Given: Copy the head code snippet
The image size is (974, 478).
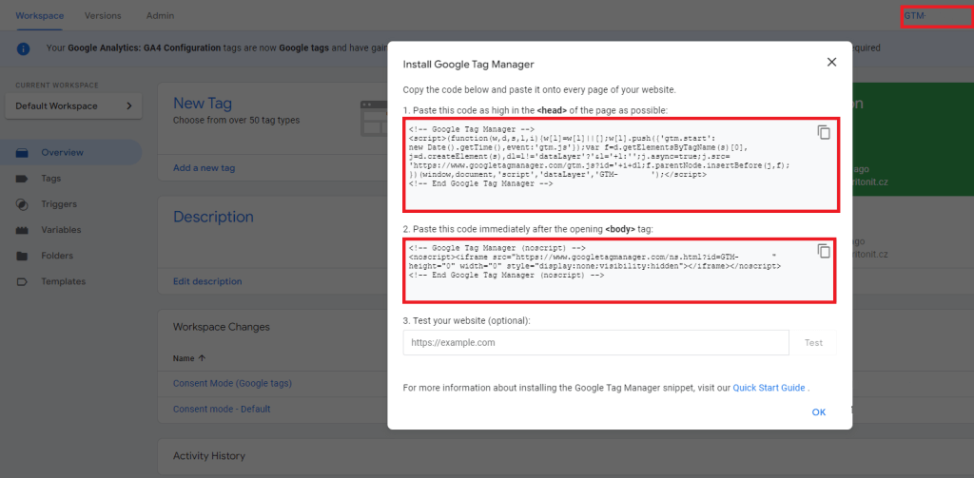Looking at the screenshot, I should point(824,132).
